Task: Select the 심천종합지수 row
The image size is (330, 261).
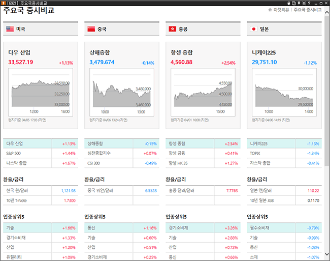Action: 122,153
